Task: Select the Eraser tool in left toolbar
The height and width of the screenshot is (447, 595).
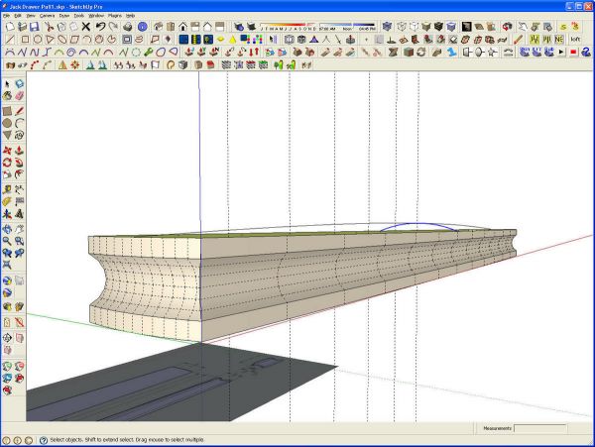Action: click(x=20, y=95)
